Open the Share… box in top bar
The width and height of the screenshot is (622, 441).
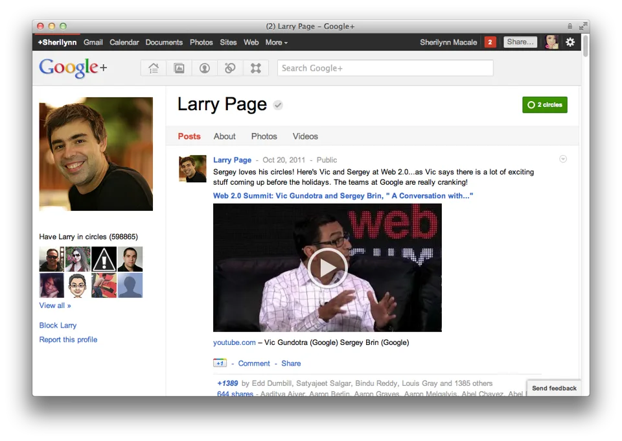coord(520,42)
